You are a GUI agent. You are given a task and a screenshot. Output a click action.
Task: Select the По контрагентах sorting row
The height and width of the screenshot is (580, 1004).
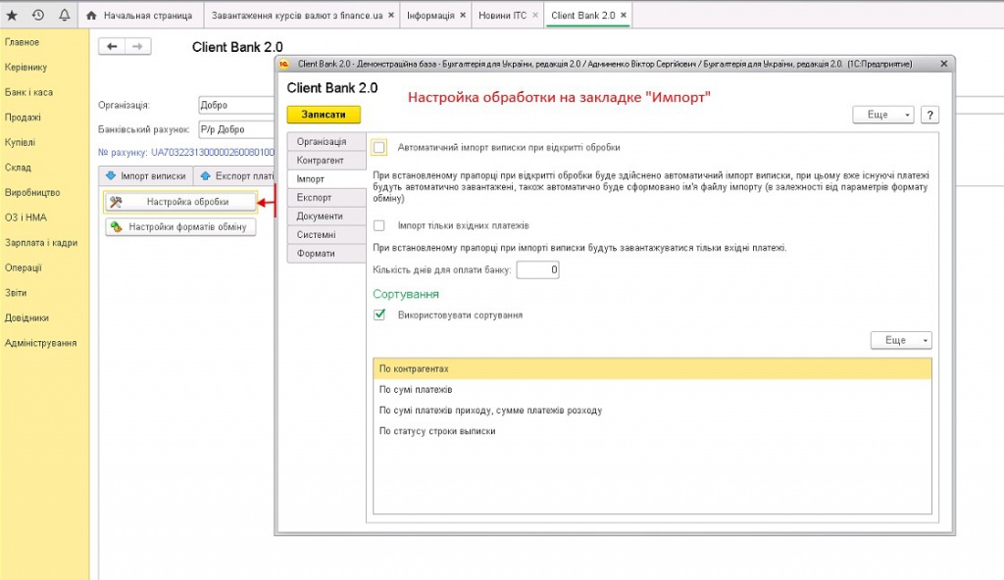click(x=652, y=368)
